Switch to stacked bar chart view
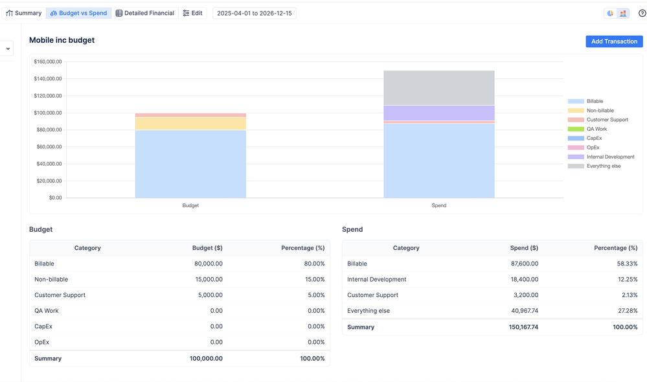Viewport: 647px width, 382px height. 623,13
